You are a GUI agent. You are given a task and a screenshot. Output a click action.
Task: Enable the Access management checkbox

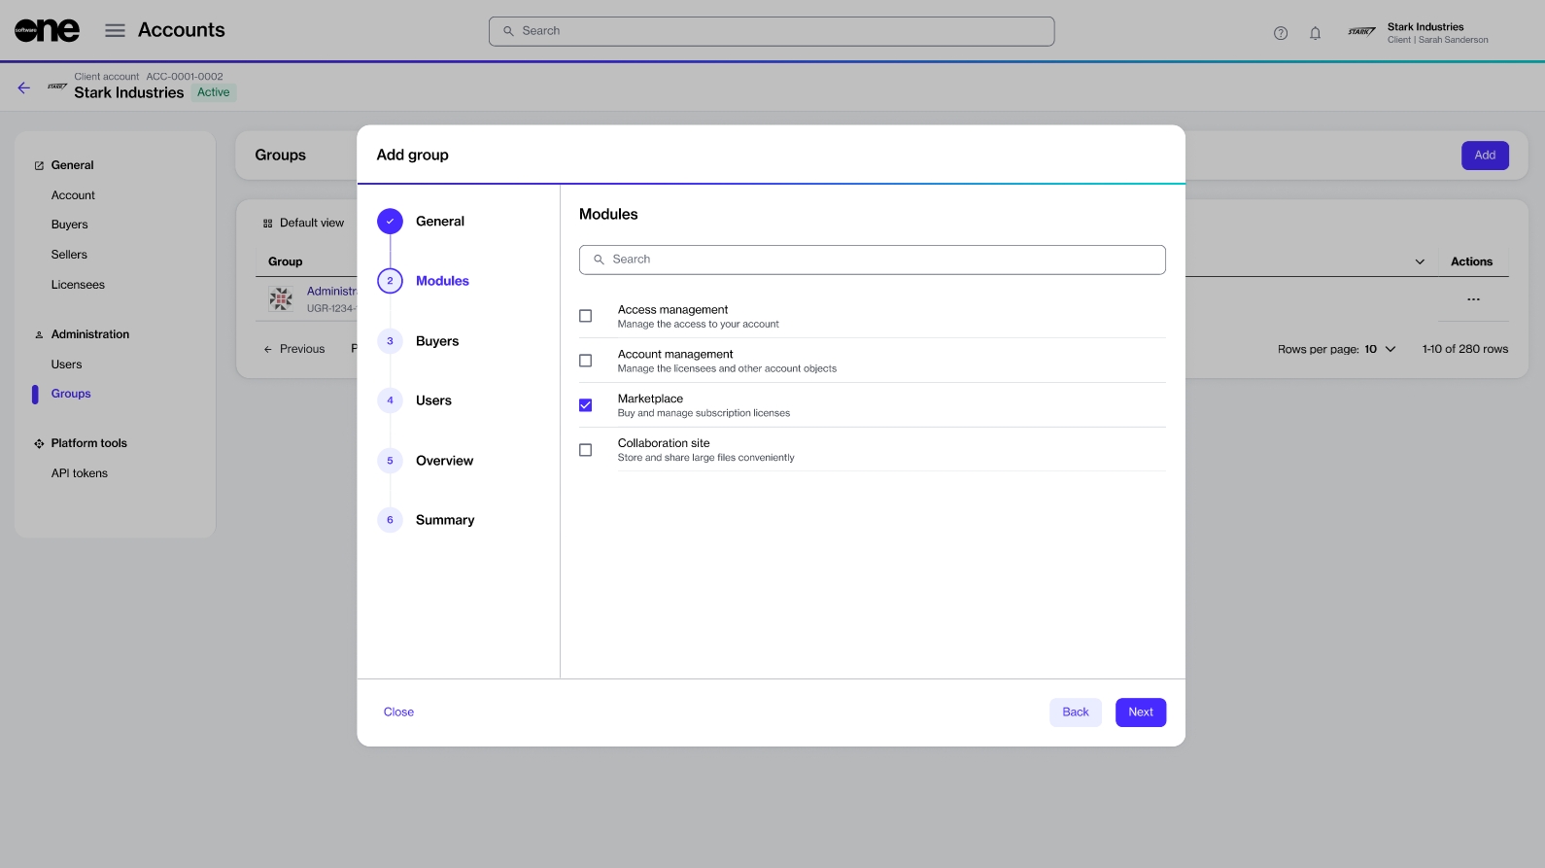point(585,316)
